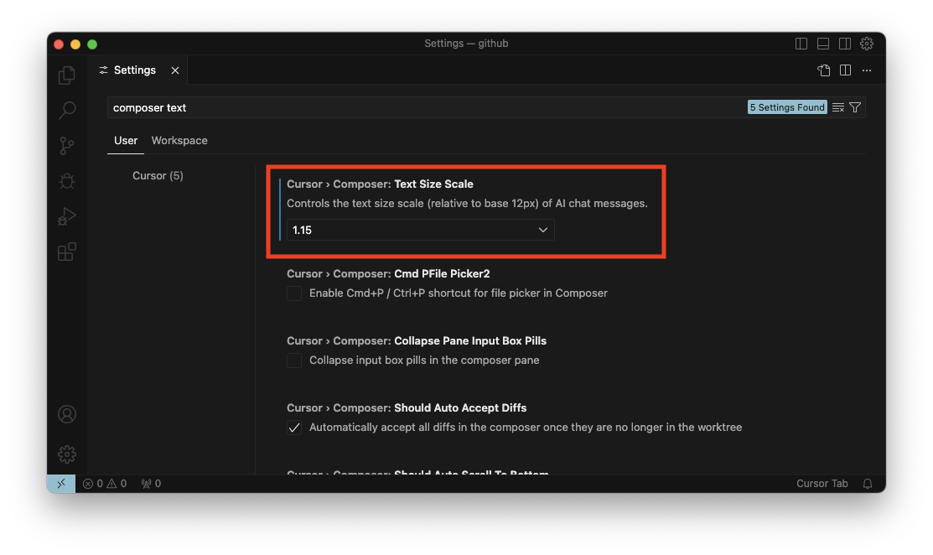Screen dimensions: 933x555
Task: Uncheck Should Auto Accept Diffs
Action: click(294, 428)
